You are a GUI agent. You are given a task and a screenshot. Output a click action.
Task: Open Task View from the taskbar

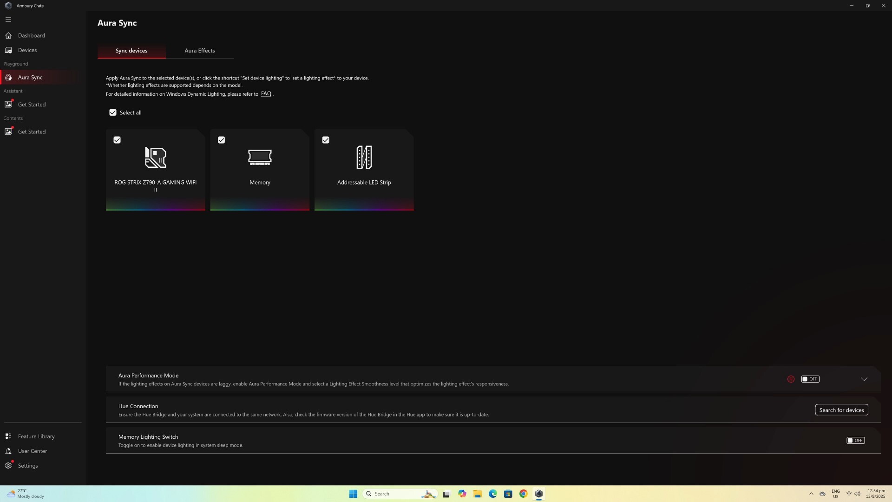446,494
